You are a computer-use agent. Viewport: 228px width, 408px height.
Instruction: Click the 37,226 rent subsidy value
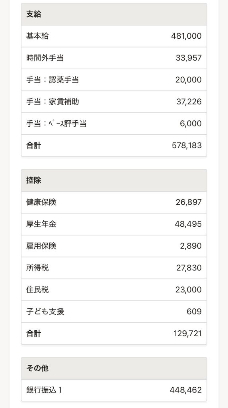[189, 102]
